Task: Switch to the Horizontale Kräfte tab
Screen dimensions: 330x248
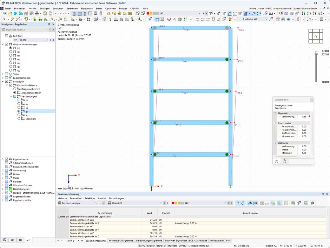Action: (220, 240)
